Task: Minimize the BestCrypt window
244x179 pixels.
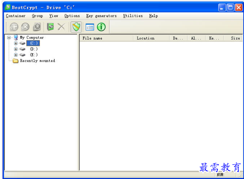Action: [x=222, y=8]
